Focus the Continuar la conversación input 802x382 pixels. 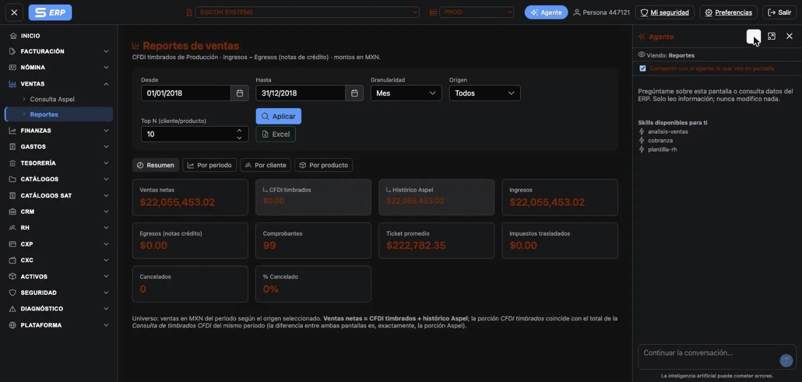coord(710,356)
